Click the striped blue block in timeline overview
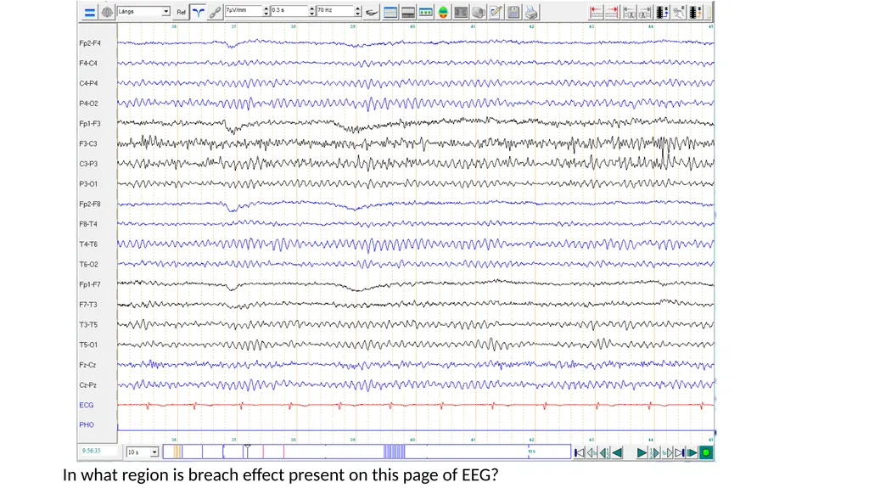 click(394, 452)
